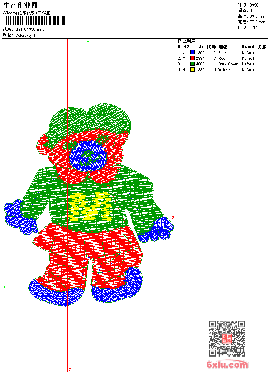Click the blue color swatch for thread 1805

point(193,52)
